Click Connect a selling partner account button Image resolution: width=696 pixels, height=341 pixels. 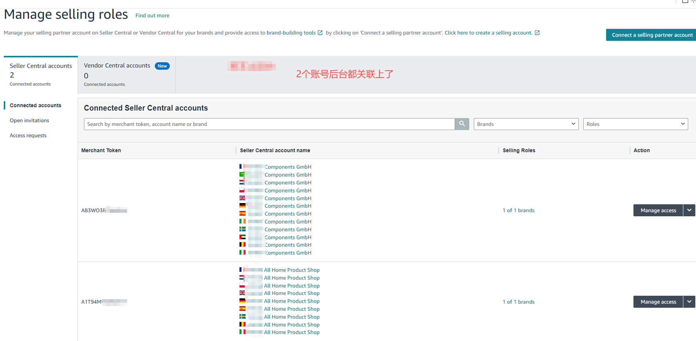652,35
